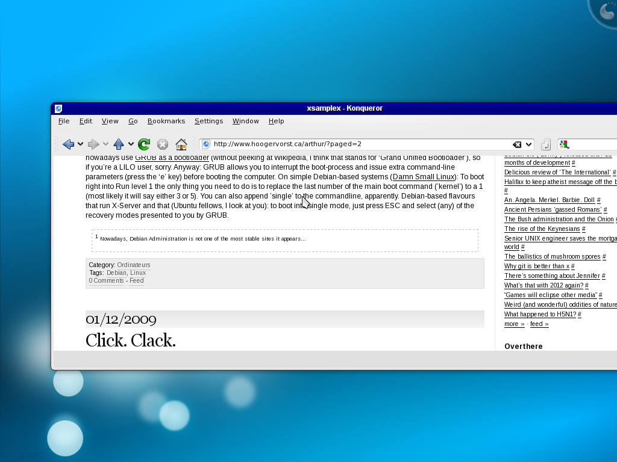This screenshot has width=617, height=462.
Task: Click the sidebar 'feed »' link
Action: (539, 324)
